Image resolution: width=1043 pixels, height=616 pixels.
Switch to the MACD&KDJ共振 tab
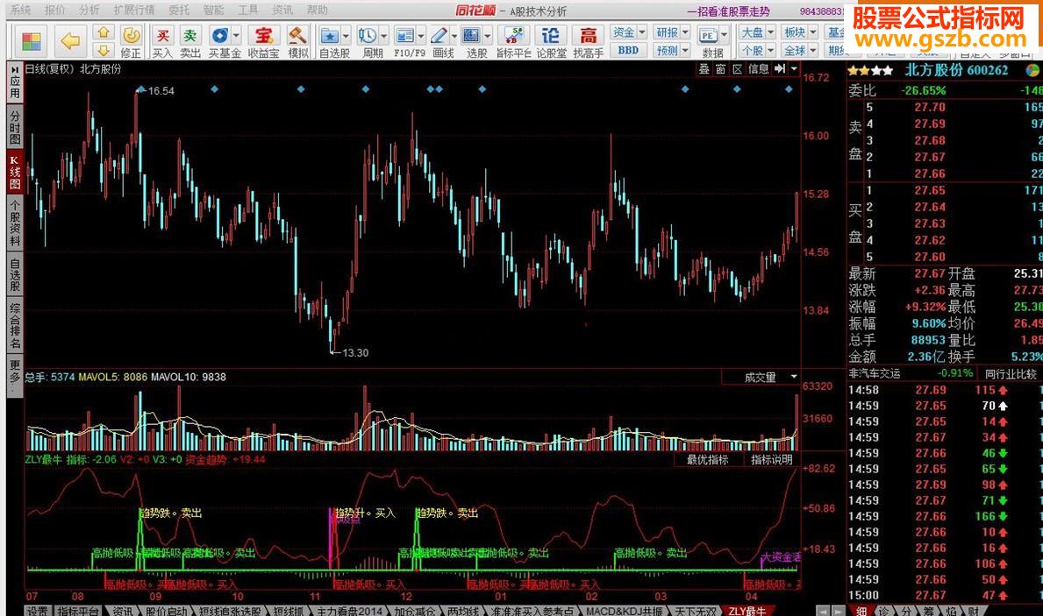pos(624,611)
